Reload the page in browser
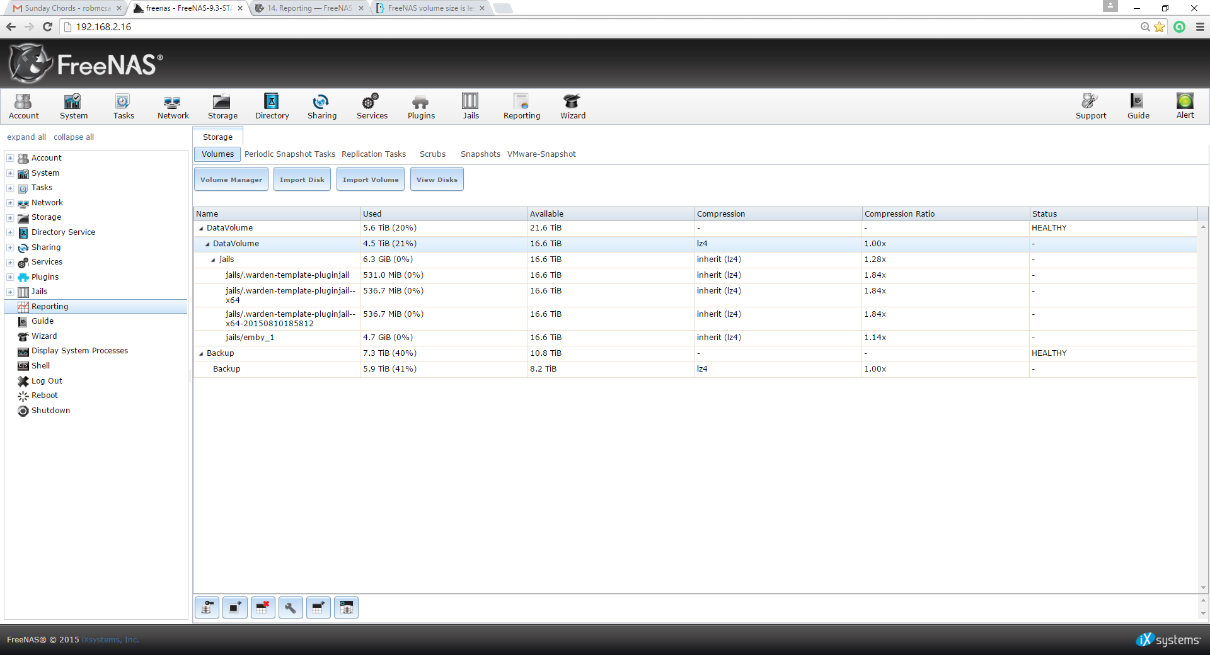This screenshot has width=1210, height=655. tap(47, 26)
